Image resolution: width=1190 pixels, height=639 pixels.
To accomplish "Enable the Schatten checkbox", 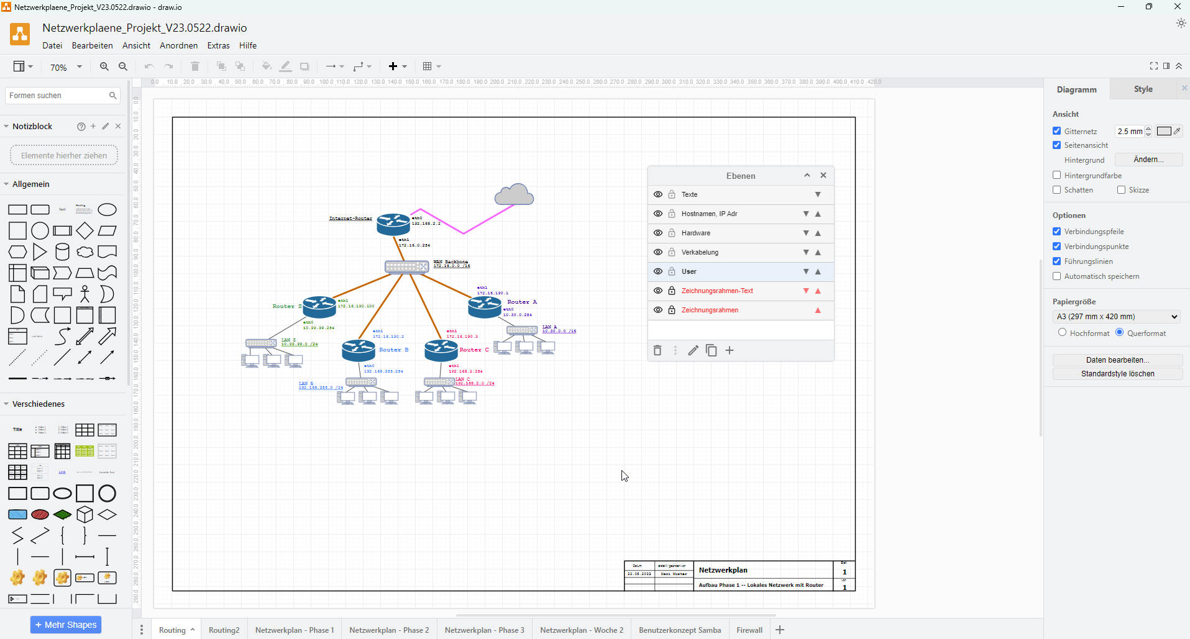I will point(1056,190).
